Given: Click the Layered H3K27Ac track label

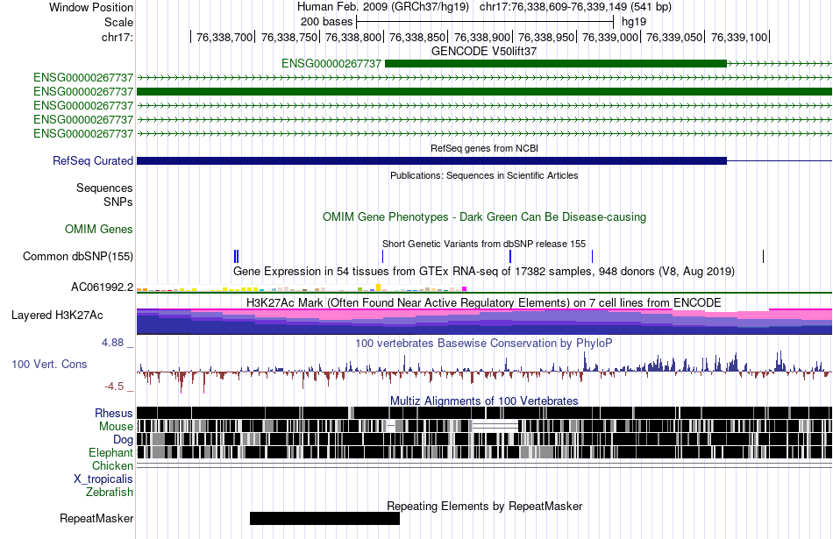Looking at the screenshot, I should pos(57,315).
